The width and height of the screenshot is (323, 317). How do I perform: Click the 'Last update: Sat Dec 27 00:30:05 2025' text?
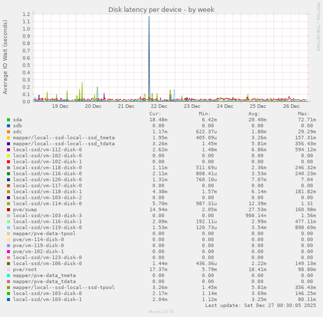[261, 305]
